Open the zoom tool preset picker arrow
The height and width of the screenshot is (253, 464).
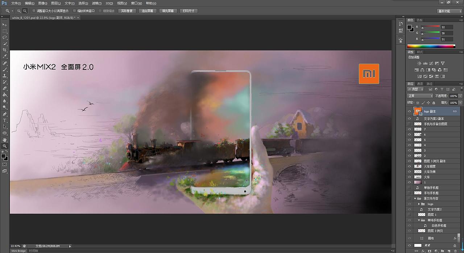pos(12,11)
